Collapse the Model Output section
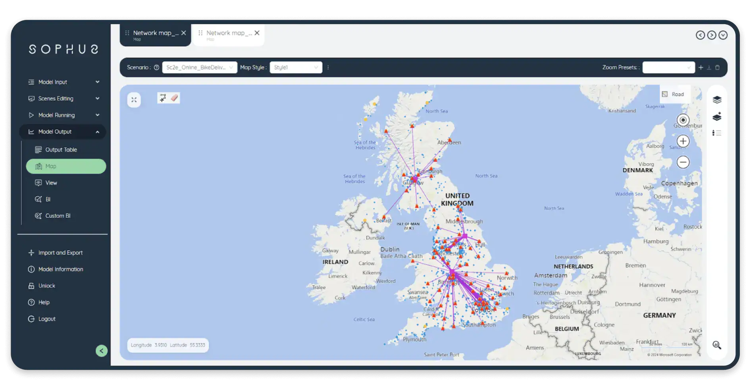 click(63, 132)
